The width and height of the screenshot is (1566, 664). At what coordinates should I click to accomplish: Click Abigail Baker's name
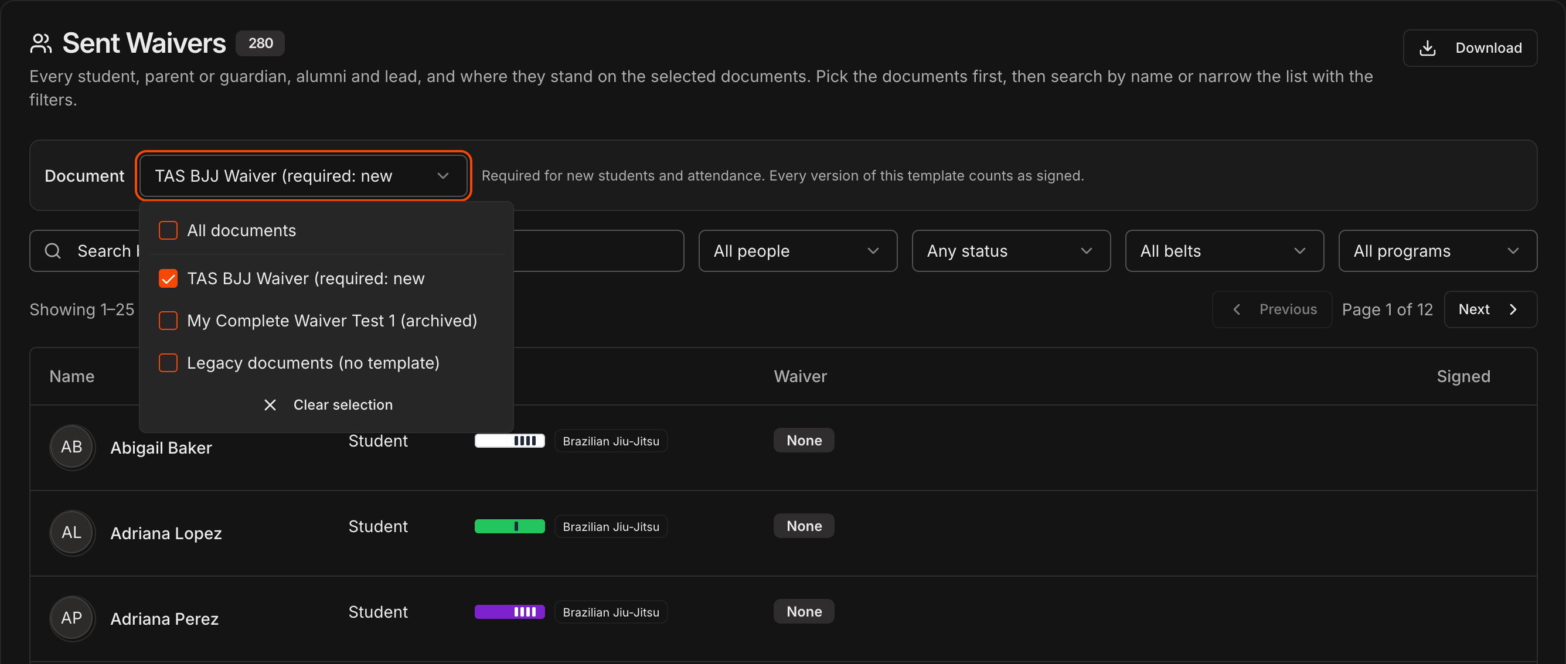click(161, 448)
